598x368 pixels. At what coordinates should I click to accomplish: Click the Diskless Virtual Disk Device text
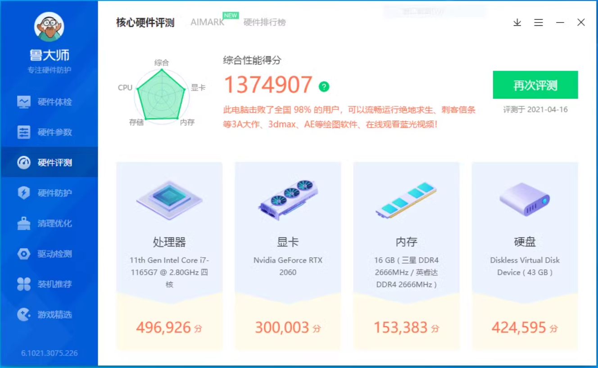pos(525,266)
